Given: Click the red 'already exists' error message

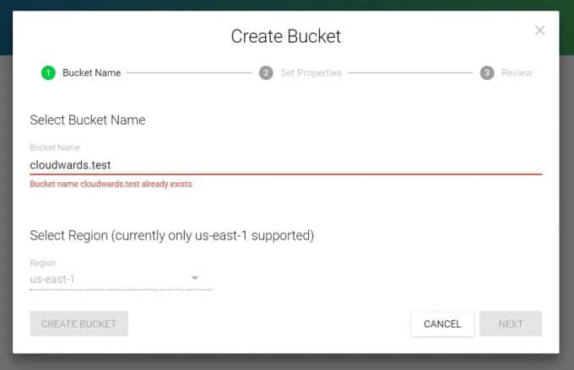Looking at the screenshot, I should point(111,184).
